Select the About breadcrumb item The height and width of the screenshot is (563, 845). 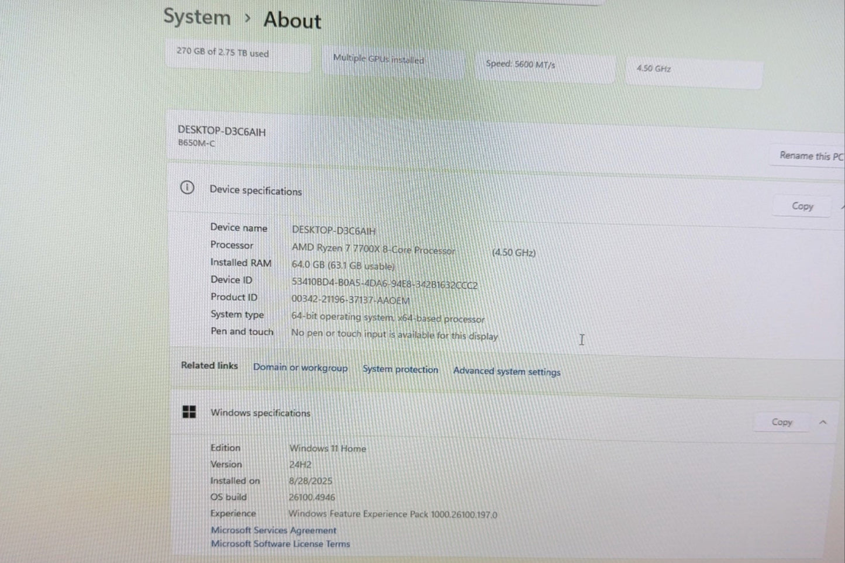(292, 20)
